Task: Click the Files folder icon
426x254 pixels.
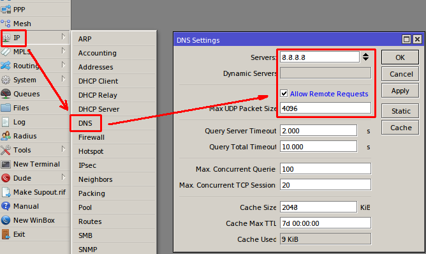Action: point(6,108)
